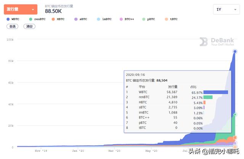Click the HBTC orange square data marker
The height and width of the screenshot is (159, 244).
(x=235, y=137)
